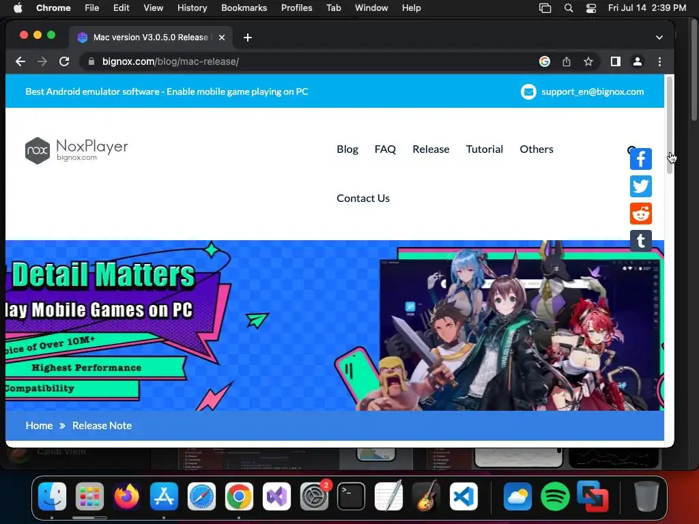The height and width of the screenshot is (524, 699).
Task: Open Visual Studio from the Dock
Action: (x=276, y=497)
